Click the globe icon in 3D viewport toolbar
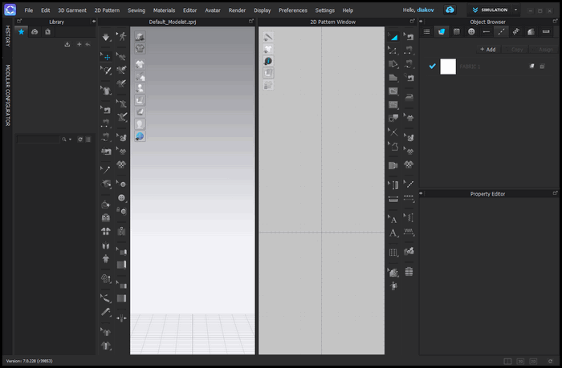 click(140, 137)
